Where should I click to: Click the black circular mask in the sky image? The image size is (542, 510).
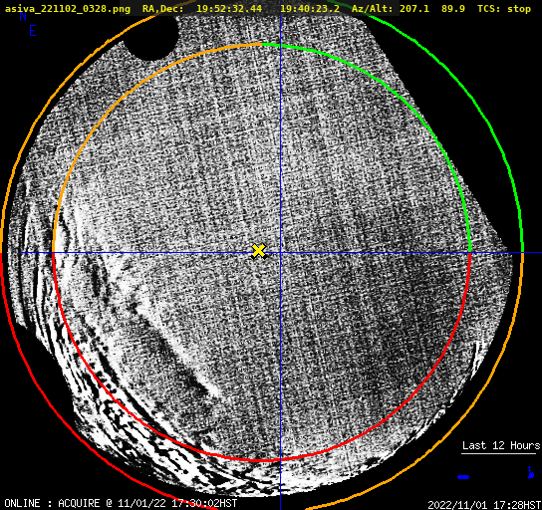(152, 36)
